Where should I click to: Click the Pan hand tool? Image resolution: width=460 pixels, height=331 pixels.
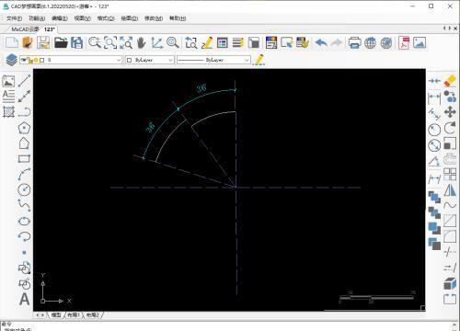(141, 42)
